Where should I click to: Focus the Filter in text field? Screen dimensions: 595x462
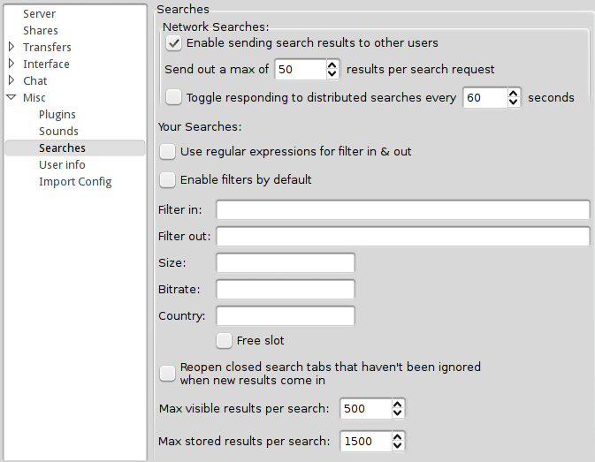(403, 210)
